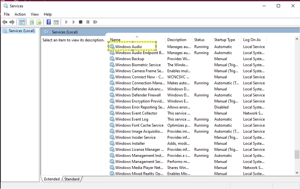
Task: Switch to the Standard tab
Action: [x=72, y=179]
